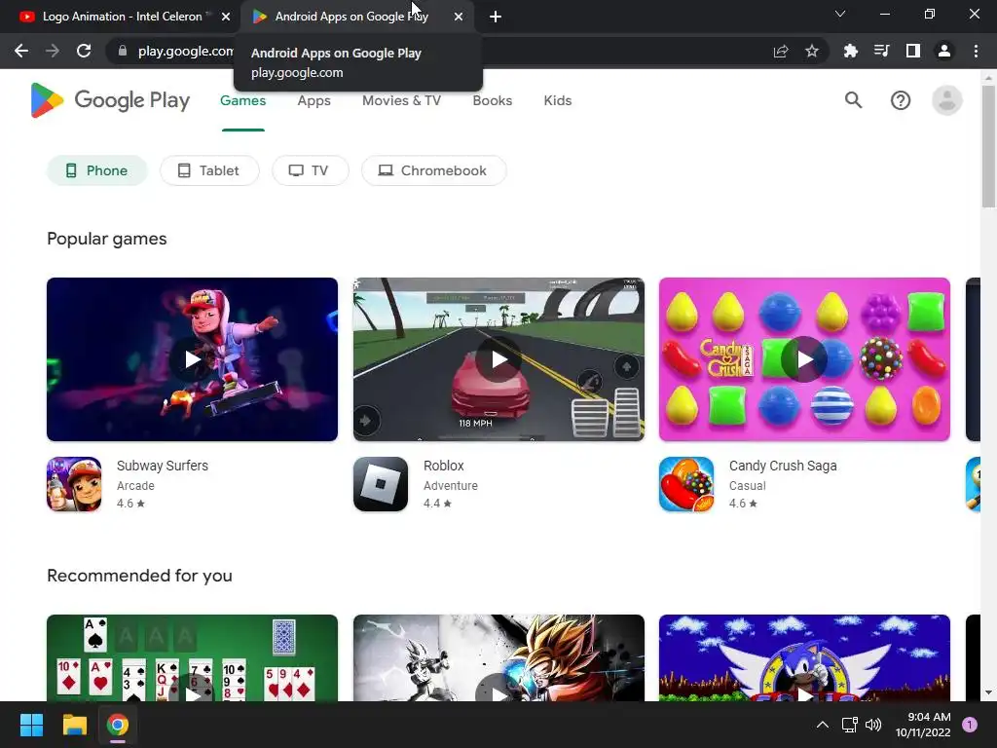Open the tab search dropdown arrow
The image size is (997, 748).
tap(840, 14)
